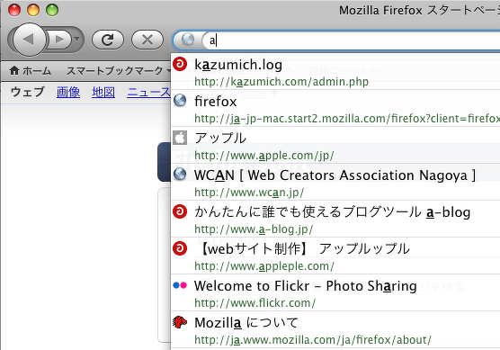The height and width of the screenshot is (350, 500).
Task: Close the window with the red button
Action: click(x=14, y=10)
